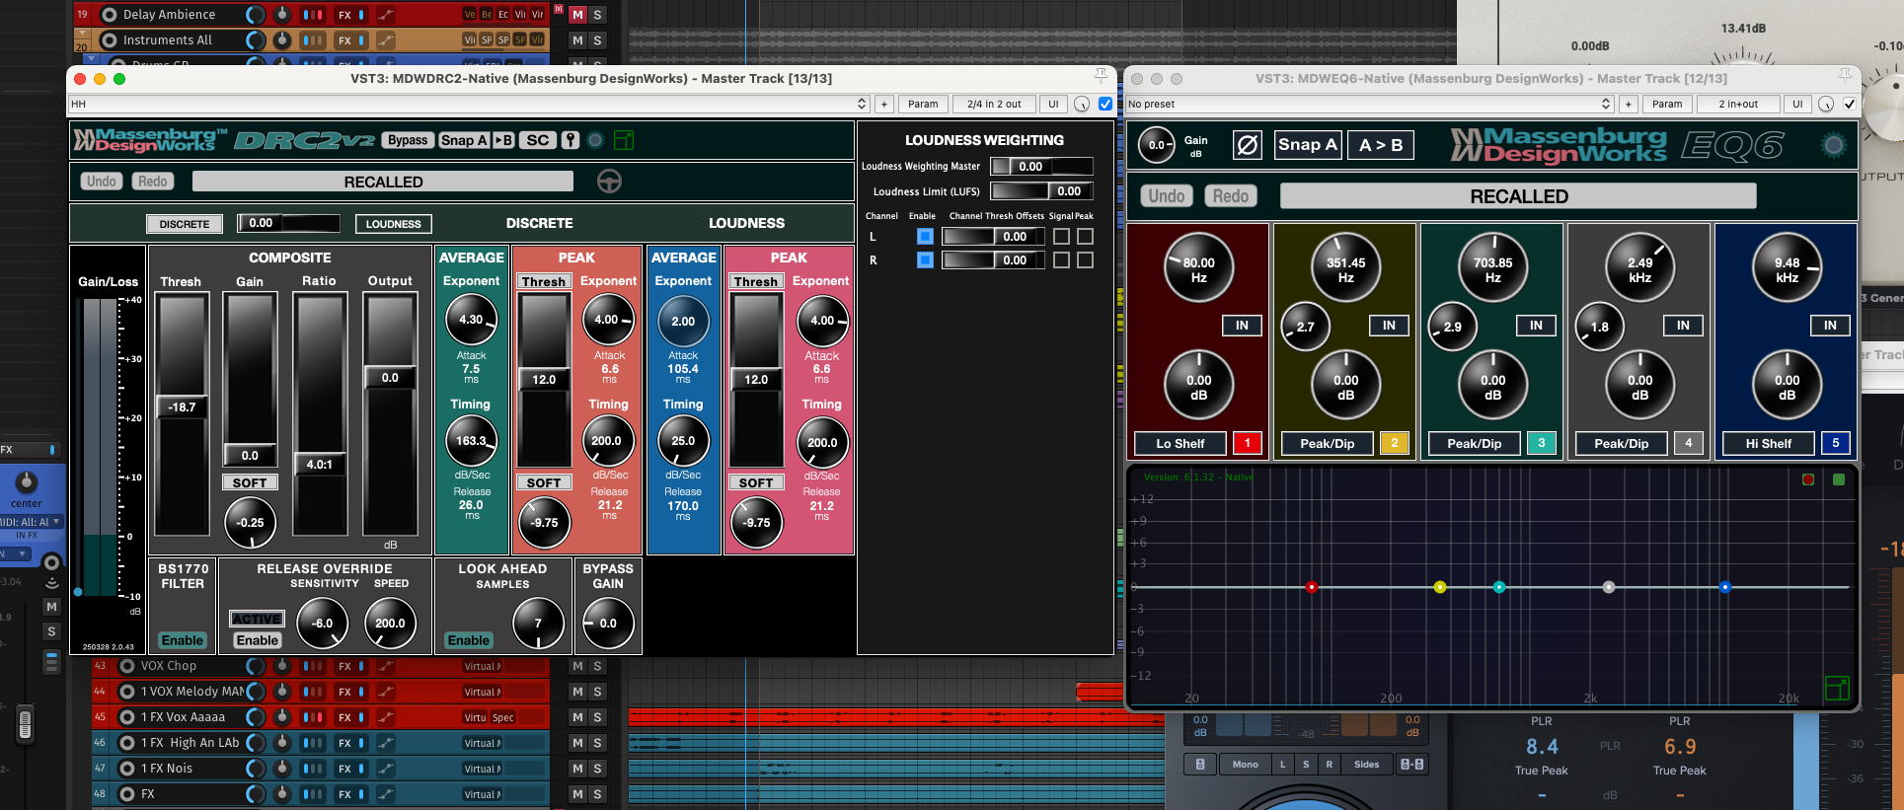Viewport: 1904px width, 810px height.
Task: Click the green indicator square in EQ6 graph
Action: pyautogui.click(x=1839, y=479)
